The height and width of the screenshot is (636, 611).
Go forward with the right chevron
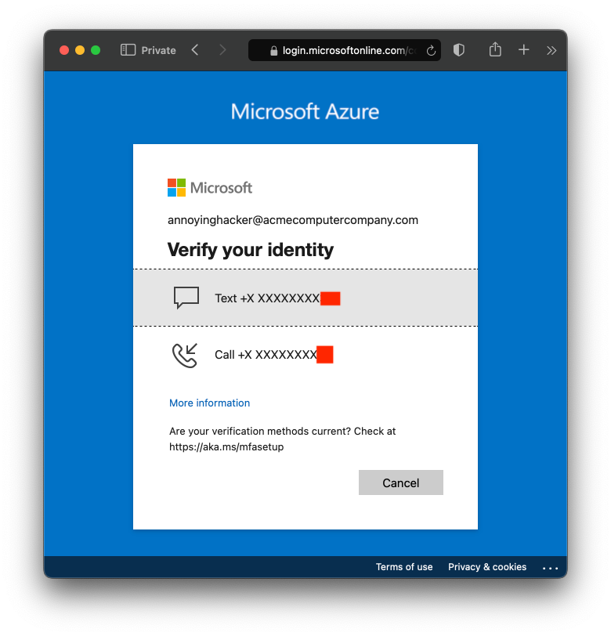[x=222, y=50]
